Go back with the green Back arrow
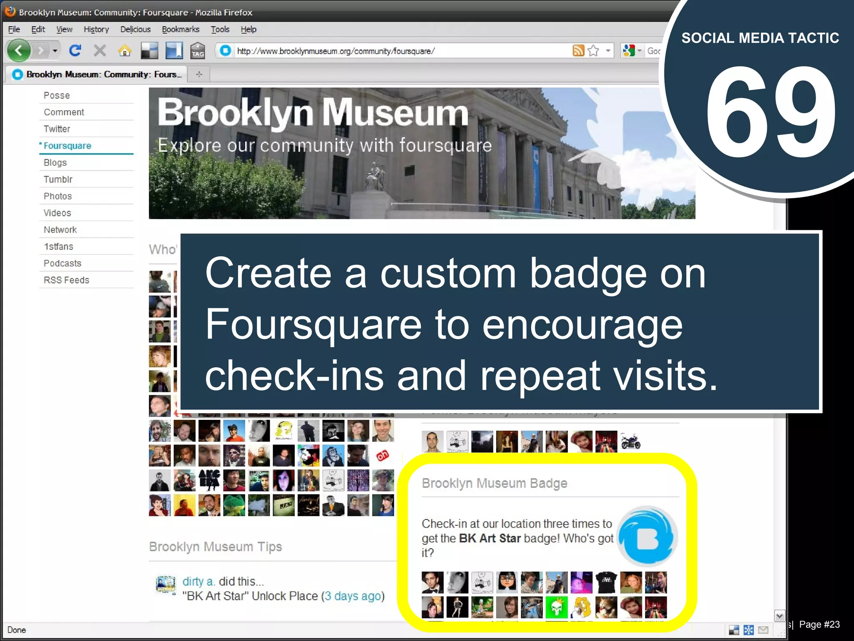Viewport: 854px width, 641px height. pos(19,50)
